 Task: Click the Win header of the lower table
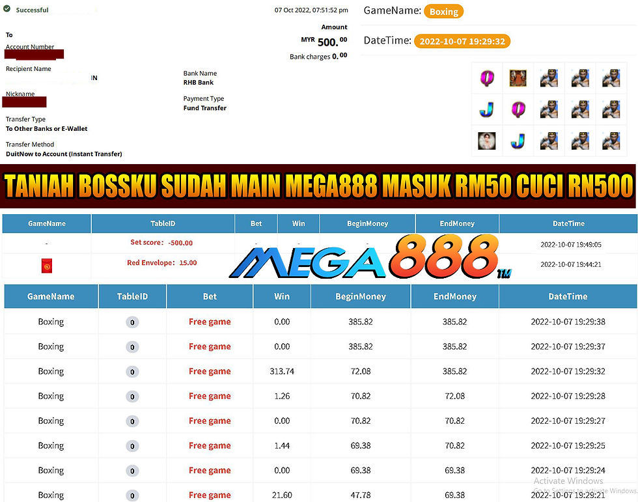pyautogui.click(x=281, y=296)
